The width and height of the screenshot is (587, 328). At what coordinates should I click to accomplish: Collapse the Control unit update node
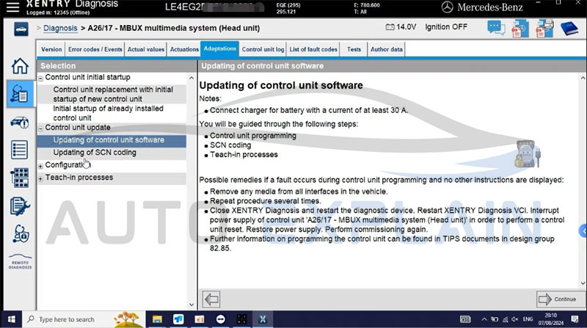(40, 128)
